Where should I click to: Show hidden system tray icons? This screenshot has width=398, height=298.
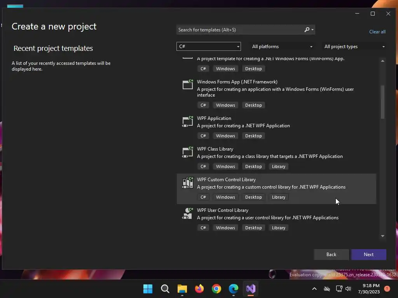coord(314,289)
